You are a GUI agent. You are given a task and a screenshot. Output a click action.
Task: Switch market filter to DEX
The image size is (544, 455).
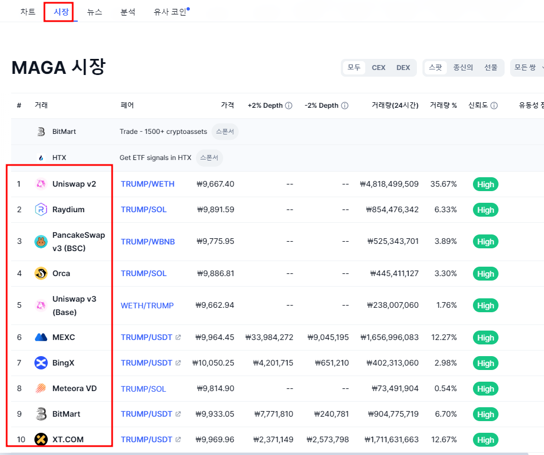[x=403, y=67]
